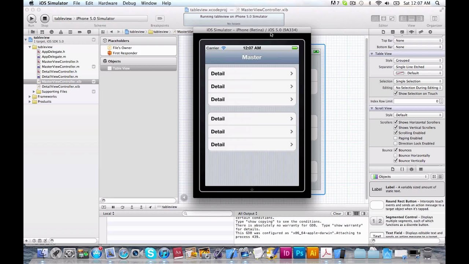Show the Media library

421,169
